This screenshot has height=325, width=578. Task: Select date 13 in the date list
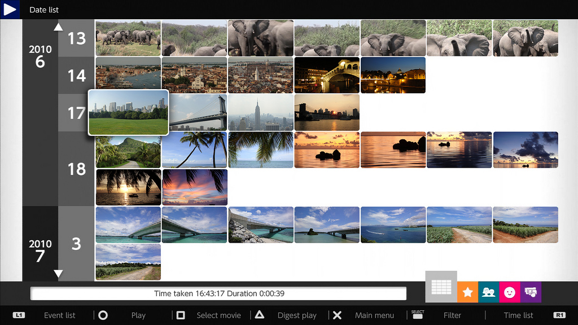tap(76, 38)
